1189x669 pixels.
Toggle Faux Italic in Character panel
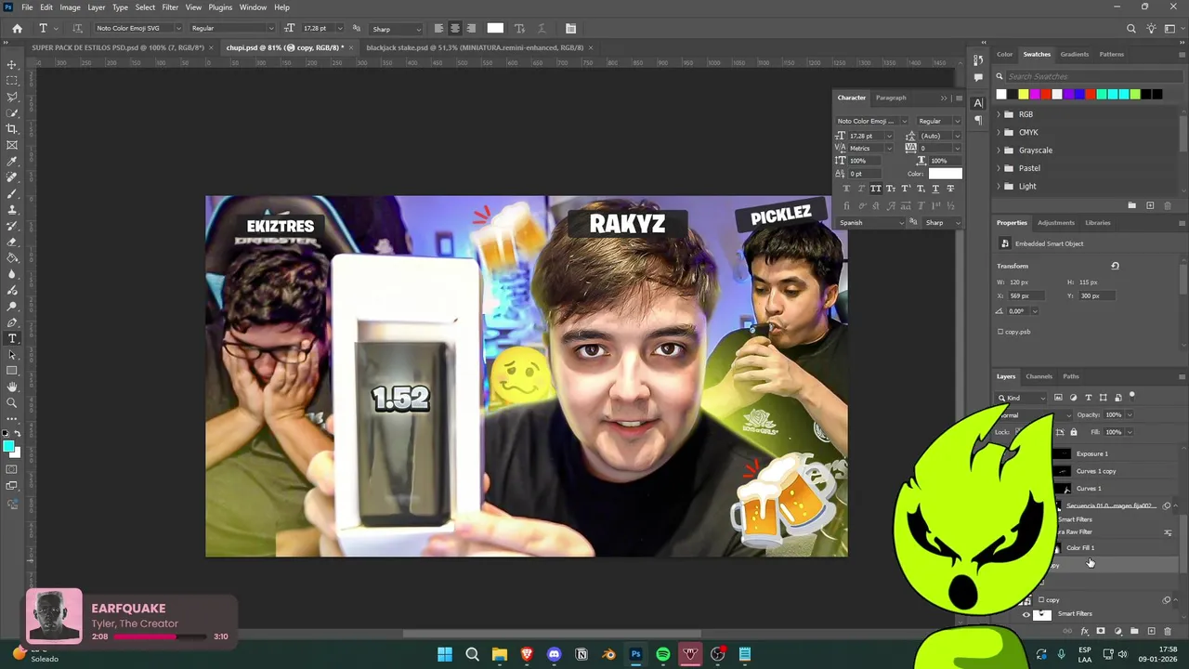pyautogui.click(x=860, y=189)
